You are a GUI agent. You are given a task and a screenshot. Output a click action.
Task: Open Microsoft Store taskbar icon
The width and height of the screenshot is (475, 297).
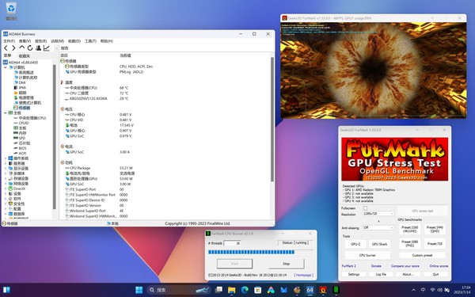tap(258, 290)
